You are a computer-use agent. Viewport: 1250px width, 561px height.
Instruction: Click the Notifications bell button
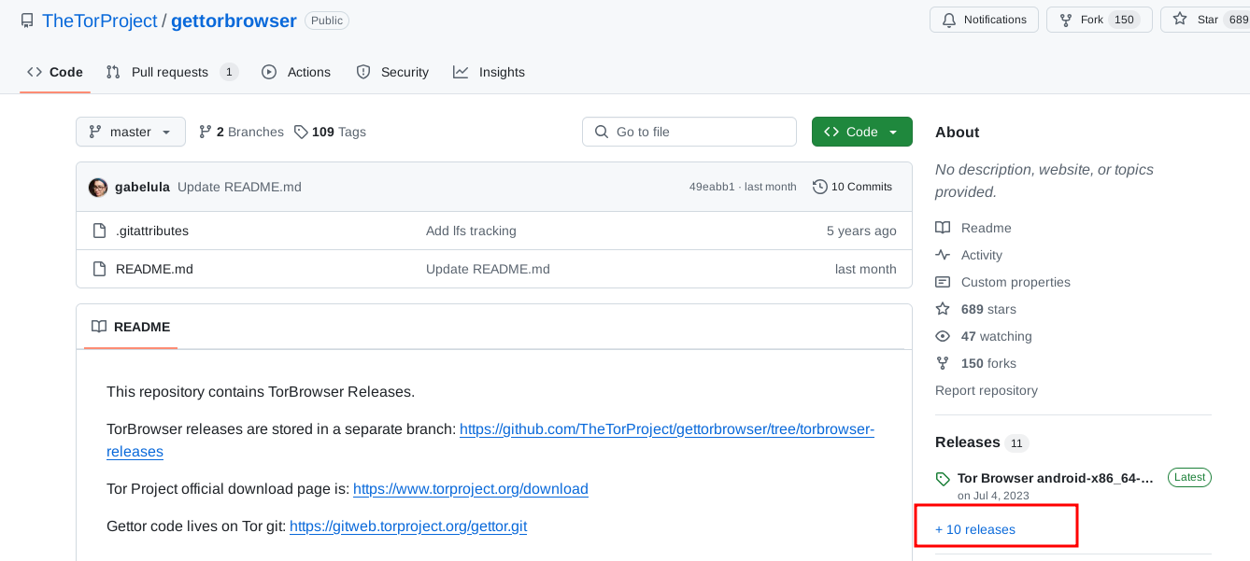(x=984, y=20)
